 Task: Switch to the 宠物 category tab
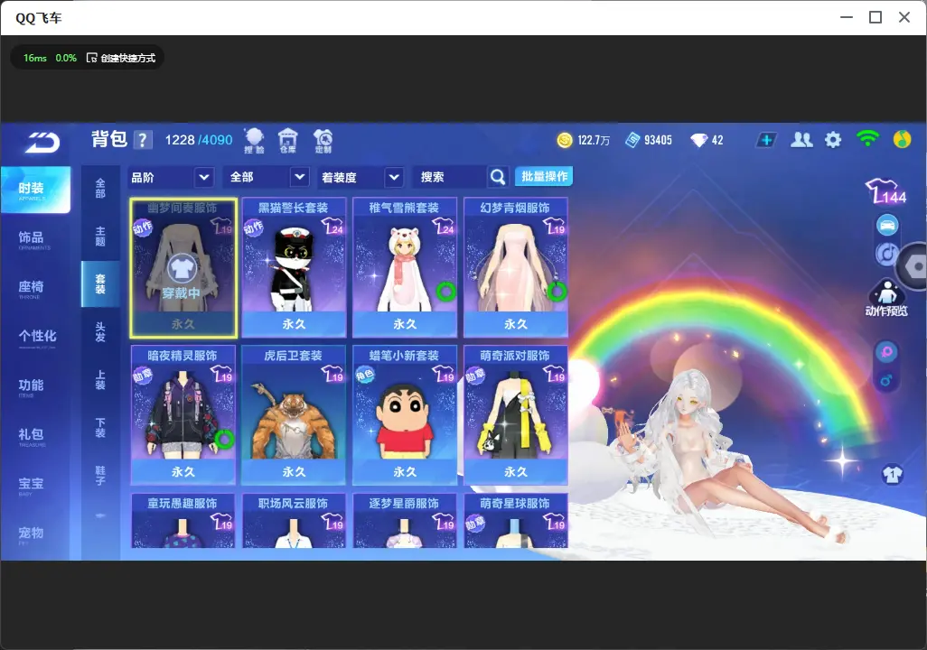click(x=35, y=534)
